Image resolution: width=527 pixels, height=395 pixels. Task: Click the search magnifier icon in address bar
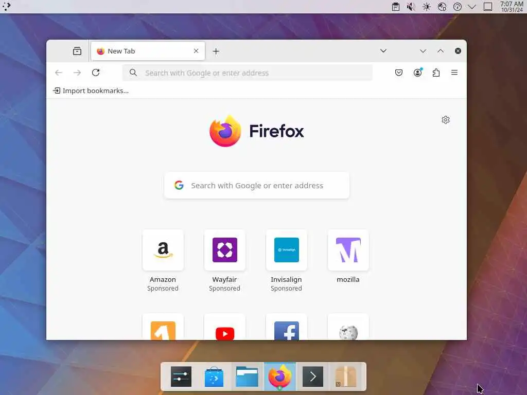[x=133, y=73]
